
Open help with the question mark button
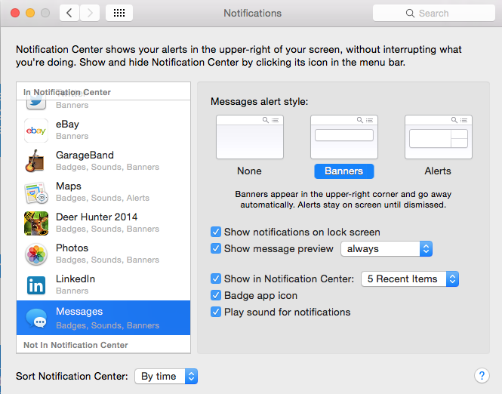coord(482,375)
